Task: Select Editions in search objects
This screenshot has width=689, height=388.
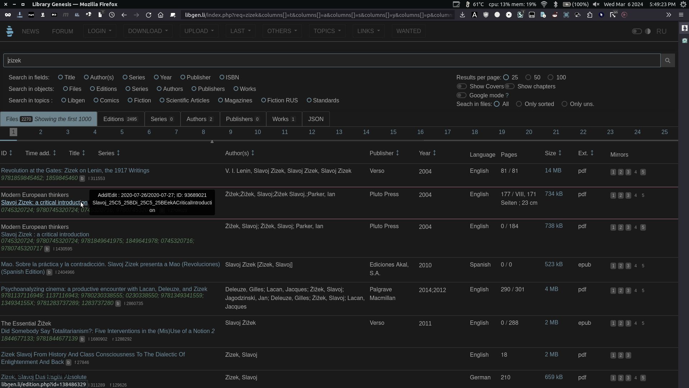Action: 93,89
